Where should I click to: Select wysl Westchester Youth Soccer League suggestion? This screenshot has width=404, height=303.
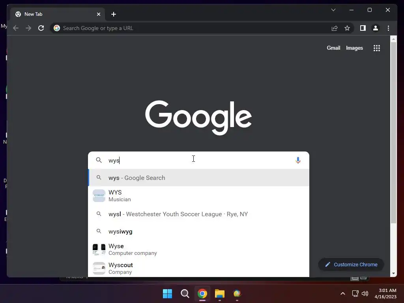coord(199,214)
